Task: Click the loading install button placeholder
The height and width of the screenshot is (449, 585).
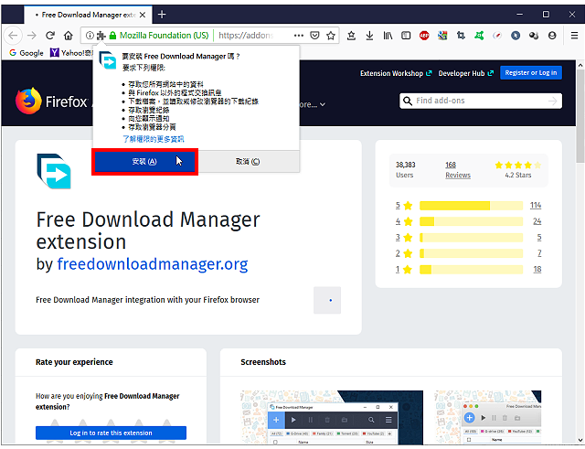Action: [x=327, y=300]
